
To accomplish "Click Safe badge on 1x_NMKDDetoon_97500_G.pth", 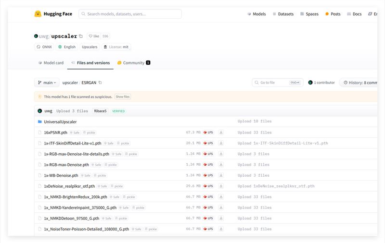I will 106,218.
